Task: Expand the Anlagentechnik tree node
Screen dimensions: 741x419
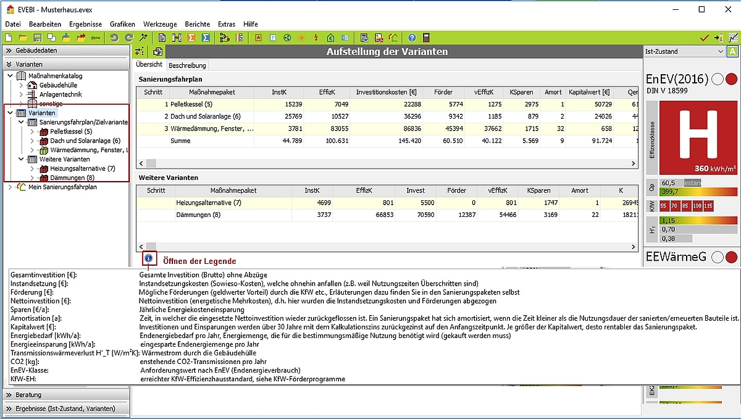Action: [21, 95]
